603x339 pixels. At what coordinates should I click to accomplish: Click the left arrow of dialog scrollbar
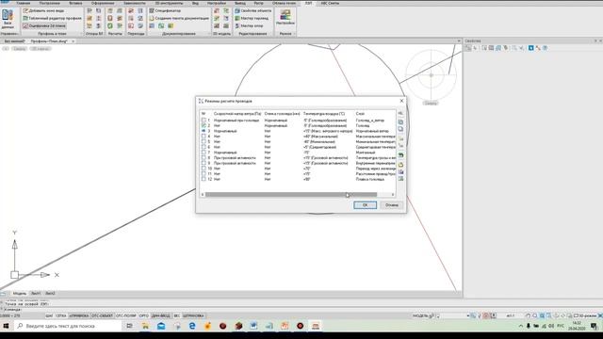pyautogui.click(x=203, y=195)
